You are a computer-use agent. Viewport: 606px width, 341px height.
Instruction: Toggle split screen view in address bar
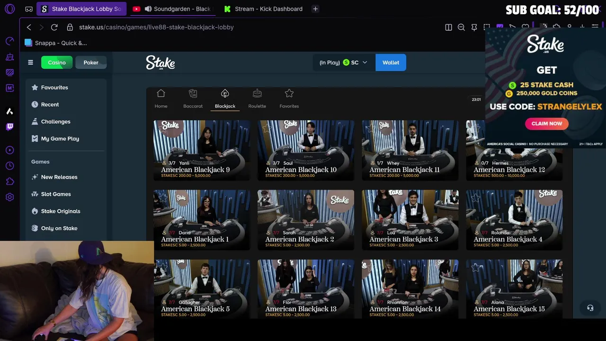tap(448, 27)
